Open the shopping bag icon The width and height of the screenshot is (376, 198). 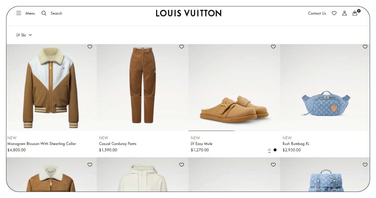(x=355, y=13)
